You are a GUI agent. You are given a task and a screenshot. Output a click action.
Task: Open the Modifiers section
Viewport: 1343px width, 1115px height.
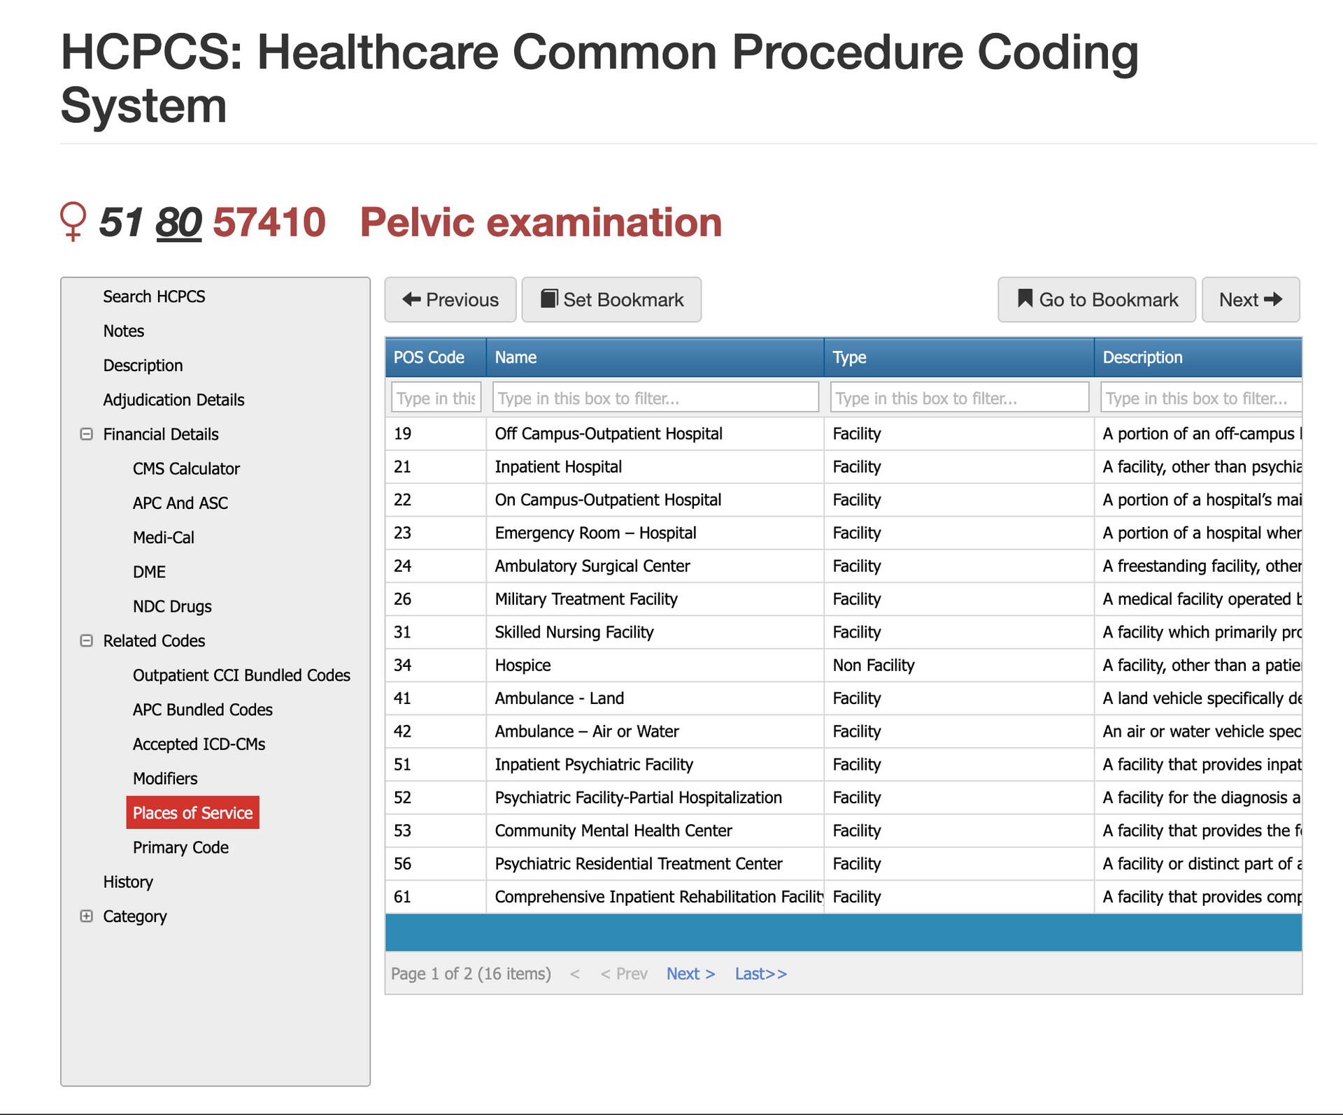[x=165, y=778]
